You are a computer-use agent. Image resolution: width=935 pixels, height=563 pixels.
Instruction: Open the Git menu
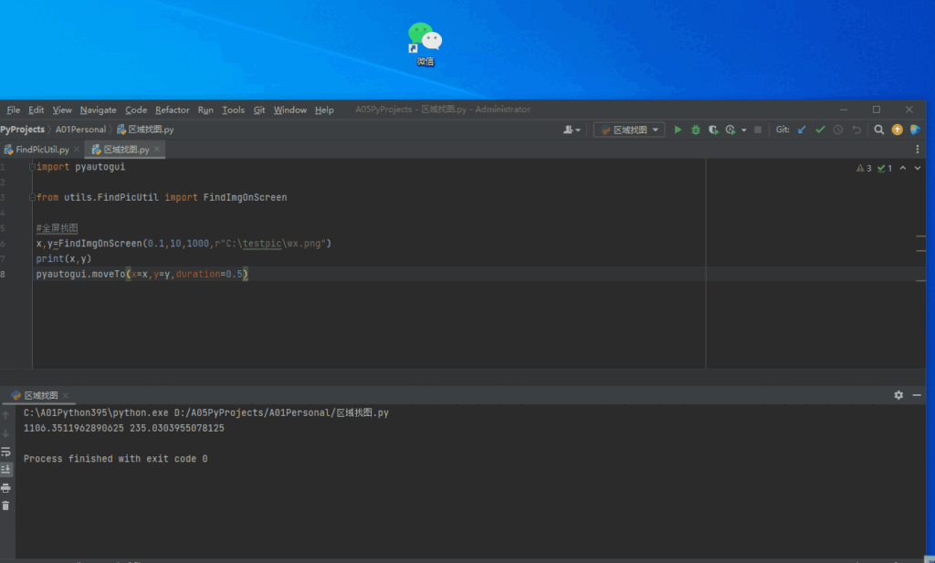258,110
